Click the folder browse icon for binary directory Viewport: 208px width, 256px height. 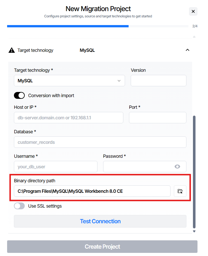(x=180, y=191)
